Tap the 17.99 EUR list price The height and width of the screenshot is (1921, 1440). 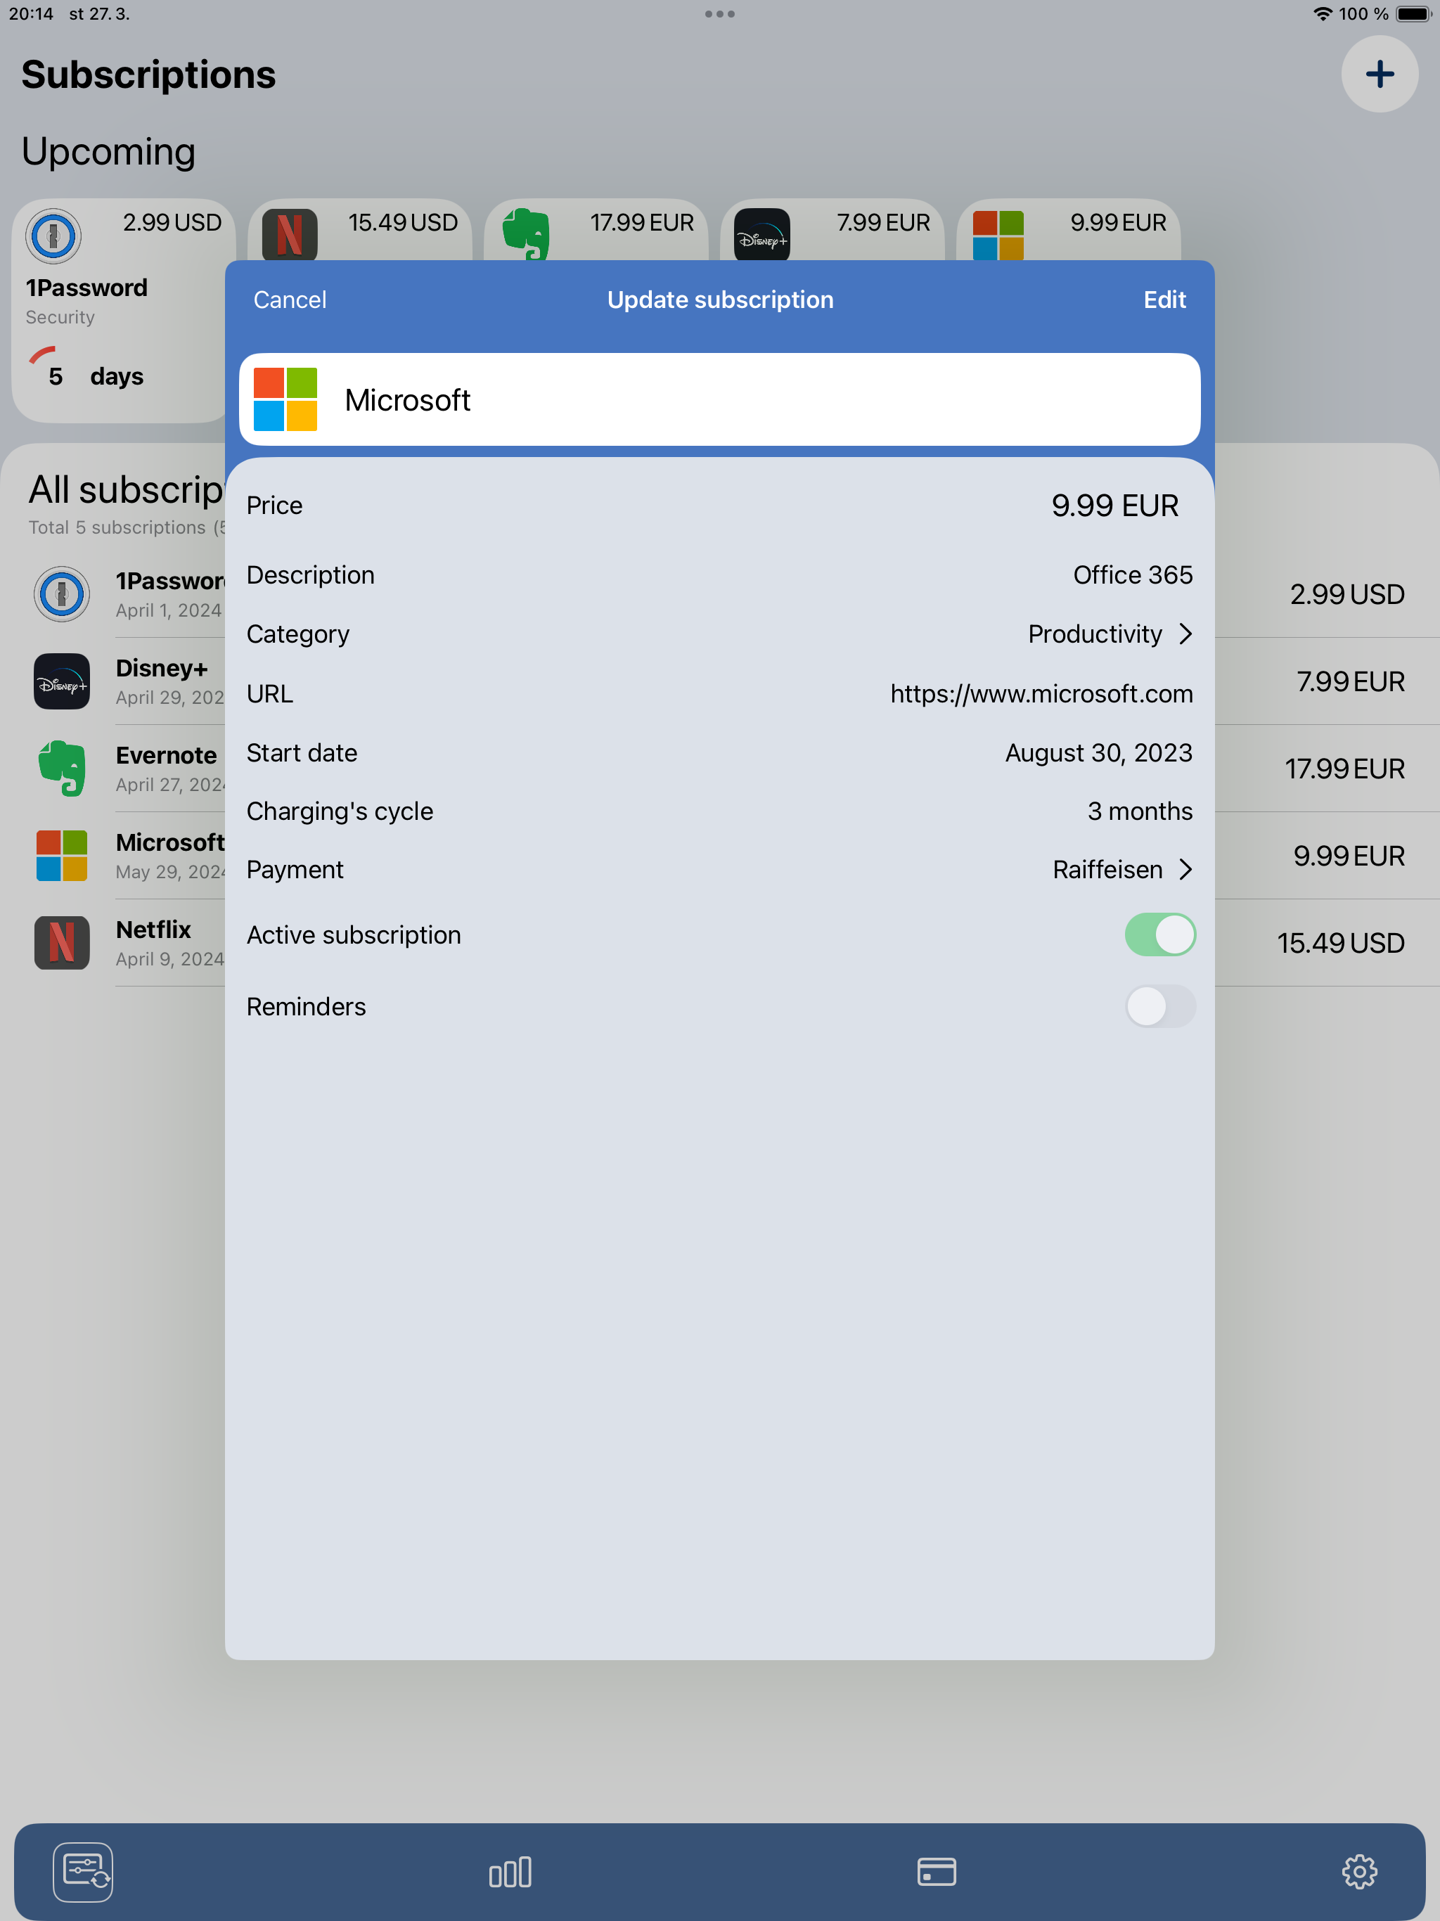tap(1344, 769)
